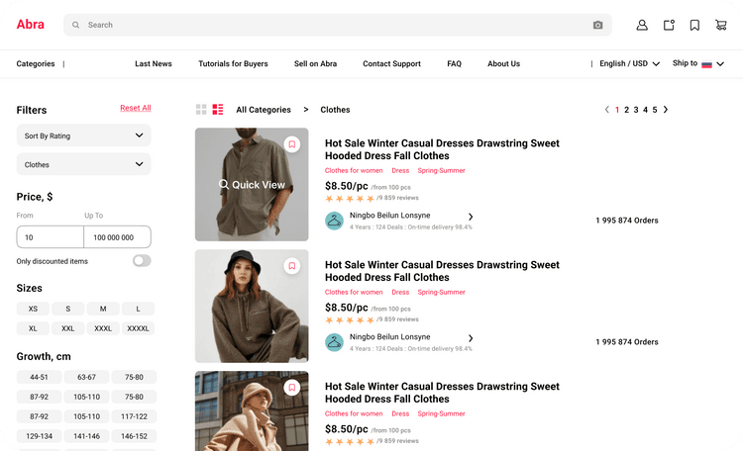Image resolution: width=743 pixels, height=451 pixels.
Task: Click the search magnifier icon
Action: pyautogui.click(x=76, y=25)
